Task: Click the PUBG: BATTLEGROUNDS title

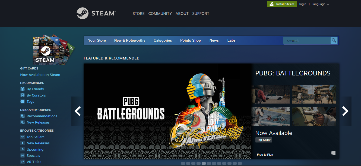Action: point(293,73)
